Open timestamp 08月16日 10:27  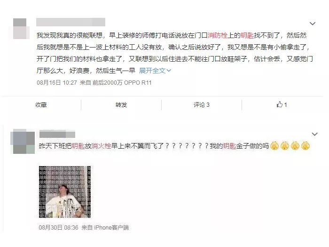pos(57,82)
